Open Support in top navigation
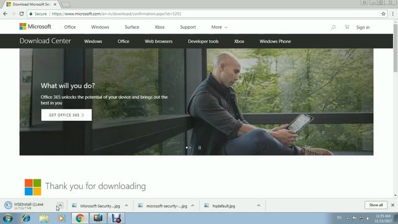 188,27
